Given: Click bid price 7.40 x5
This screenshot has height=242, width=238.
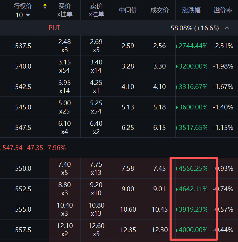Looking at the screenshot, I should [65, 168].
